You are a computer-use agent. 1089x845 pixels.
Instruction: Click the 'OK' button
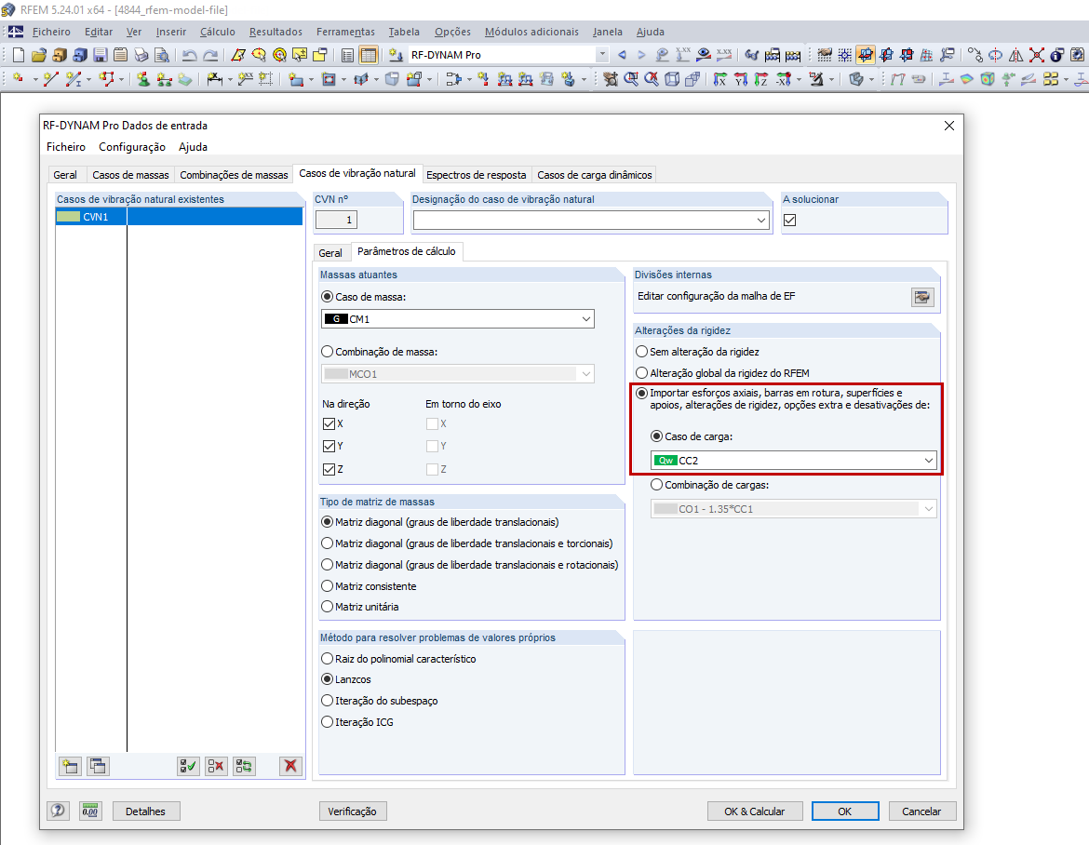(845, 811)
